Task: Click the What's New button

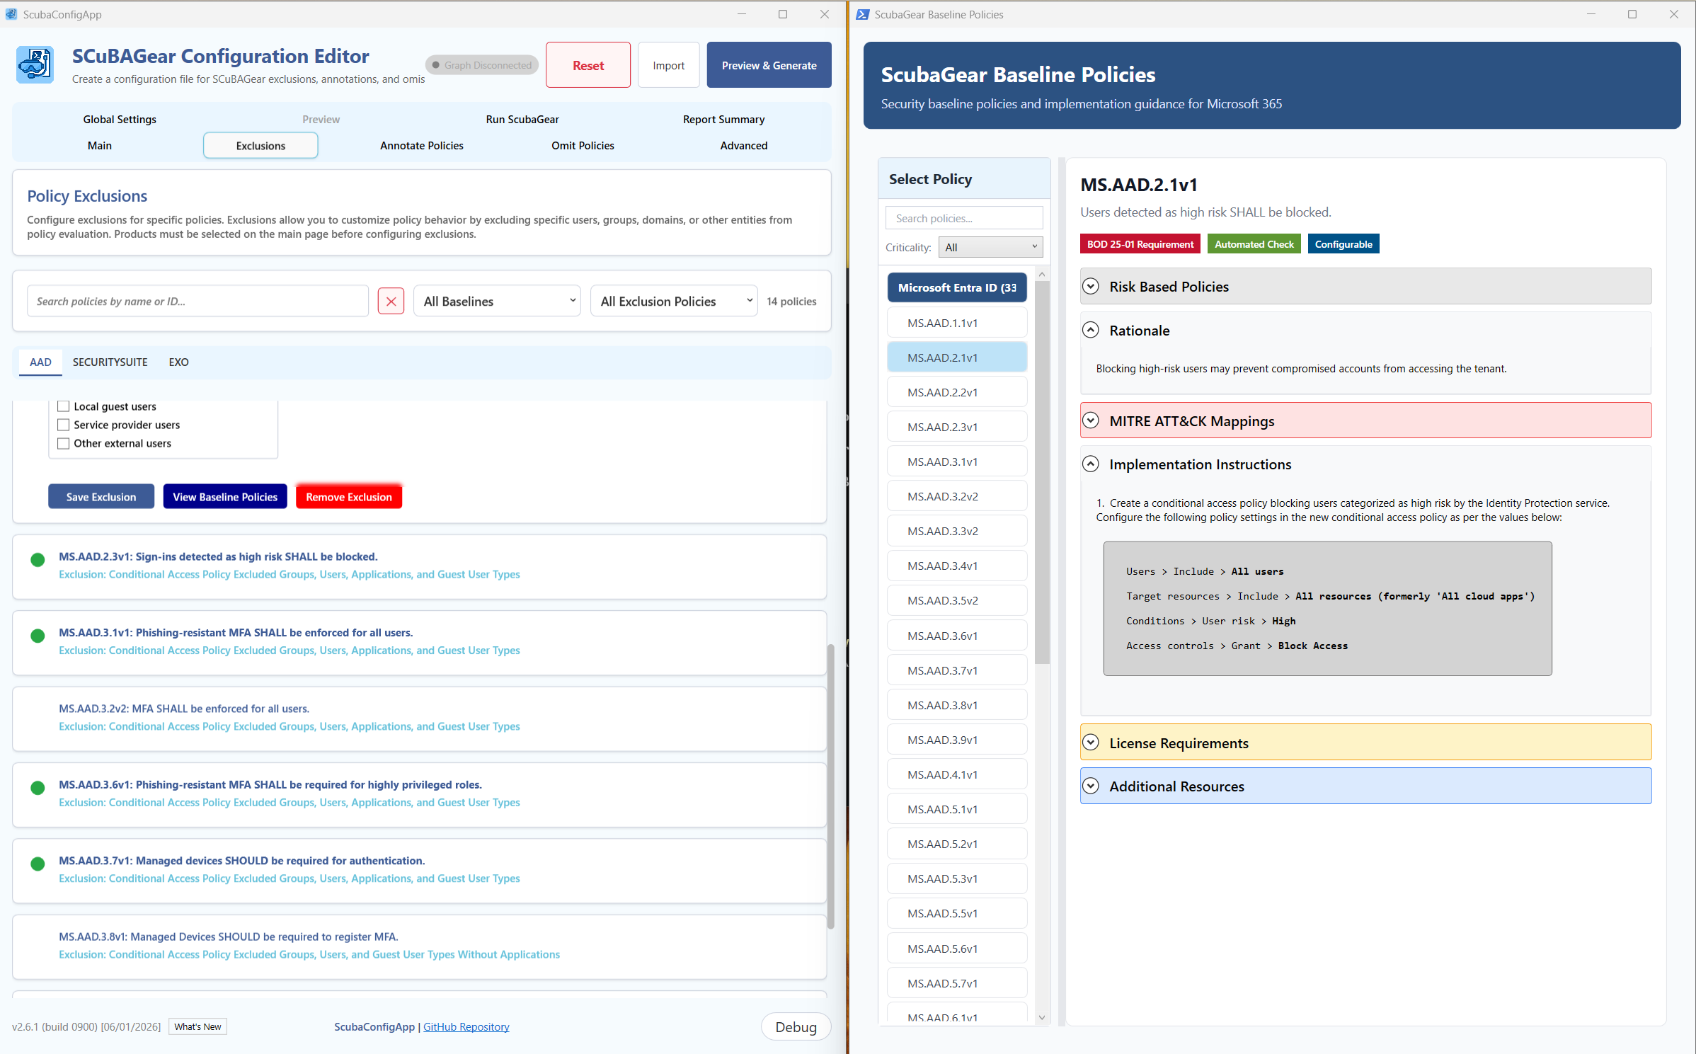Action: (x=197, y=1026)
